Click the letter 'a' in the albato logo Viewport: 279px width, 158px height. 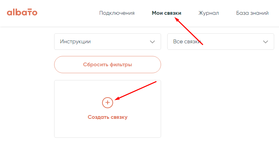[x=9, y=13]
